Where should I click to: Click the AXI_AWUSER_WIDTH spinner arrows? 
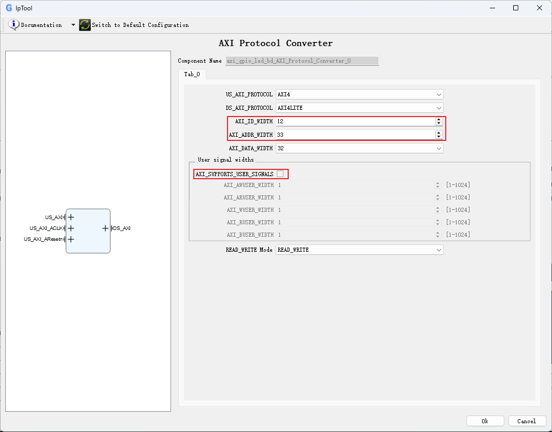point(437,185)
